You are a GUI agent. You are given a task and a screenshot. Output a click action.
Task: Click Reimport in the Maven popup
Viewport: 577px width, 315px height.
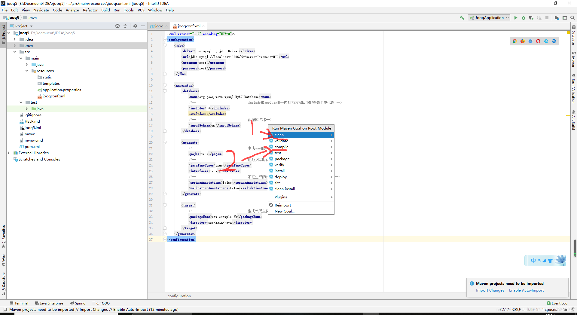tap(301, 205)
